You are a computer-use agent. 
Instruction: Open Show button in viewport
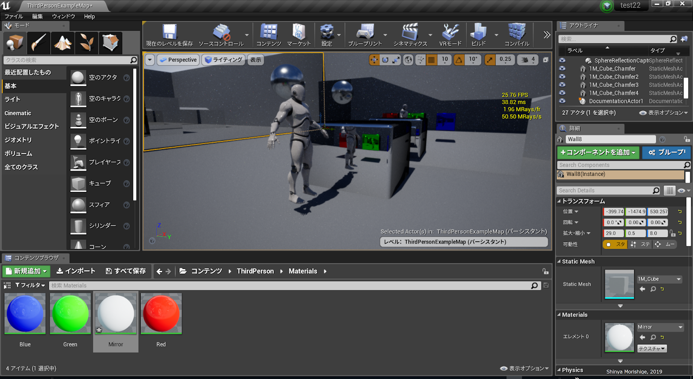(256, 60)
